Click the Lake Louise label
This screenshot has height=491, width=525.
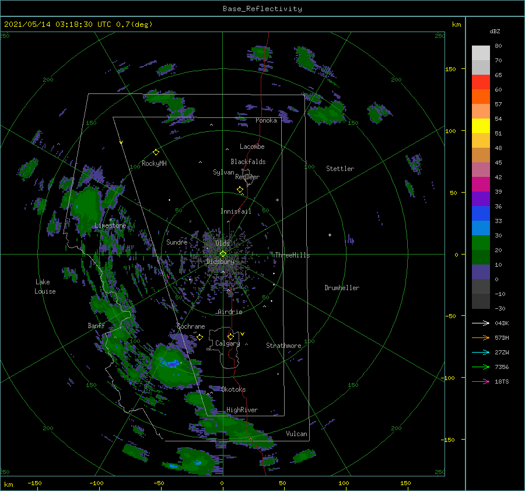45,287
